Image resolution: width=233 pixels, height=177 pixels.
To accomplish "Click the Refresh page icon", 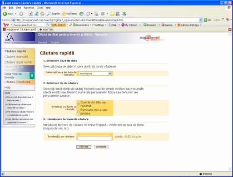I will pyautogui.click(x=36, y=14).
